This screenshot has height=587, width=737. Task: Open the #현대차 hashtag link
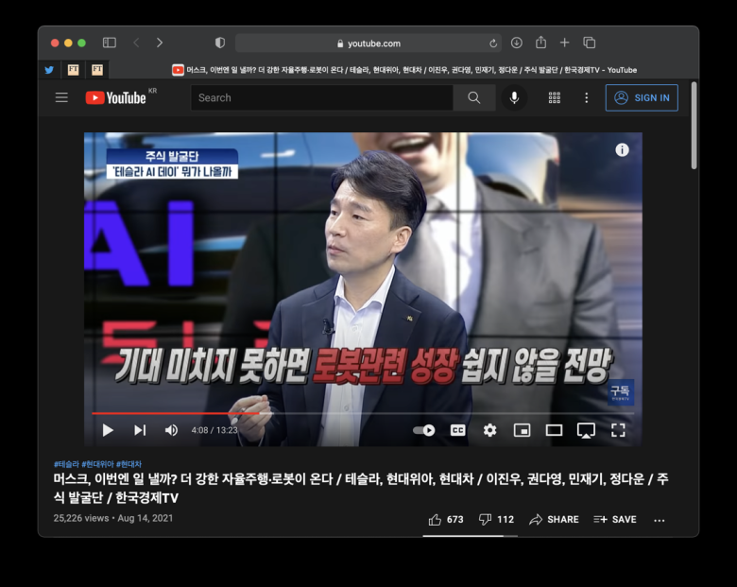pyautogui.click(x=129, y=464)
